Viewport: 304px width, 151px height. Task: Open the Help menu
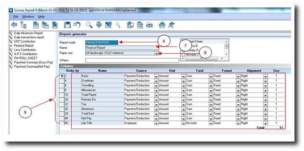pyautogui.click(x=41, y=17)
